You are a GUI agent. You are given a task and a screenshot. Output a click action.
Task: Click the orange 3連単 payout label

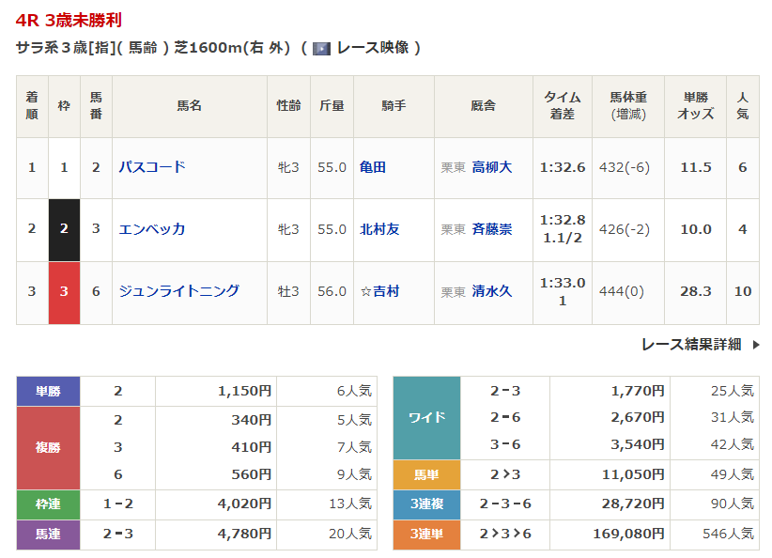coord(426,535)
